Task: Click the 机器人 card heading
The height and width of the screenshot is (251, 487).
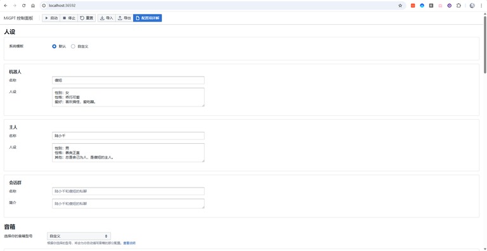Action: point(15,72)
